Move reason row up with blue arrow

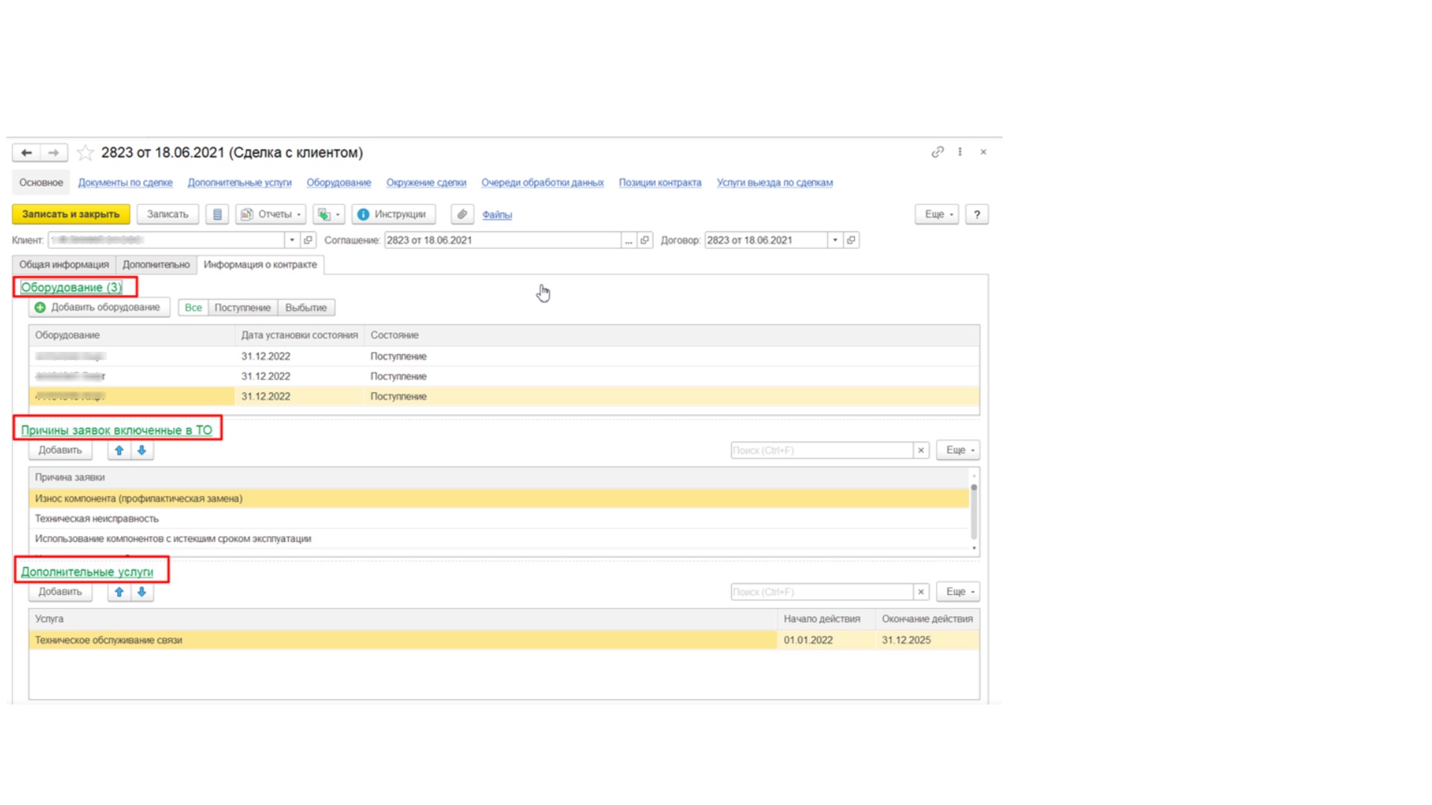(x=119, y=450)
